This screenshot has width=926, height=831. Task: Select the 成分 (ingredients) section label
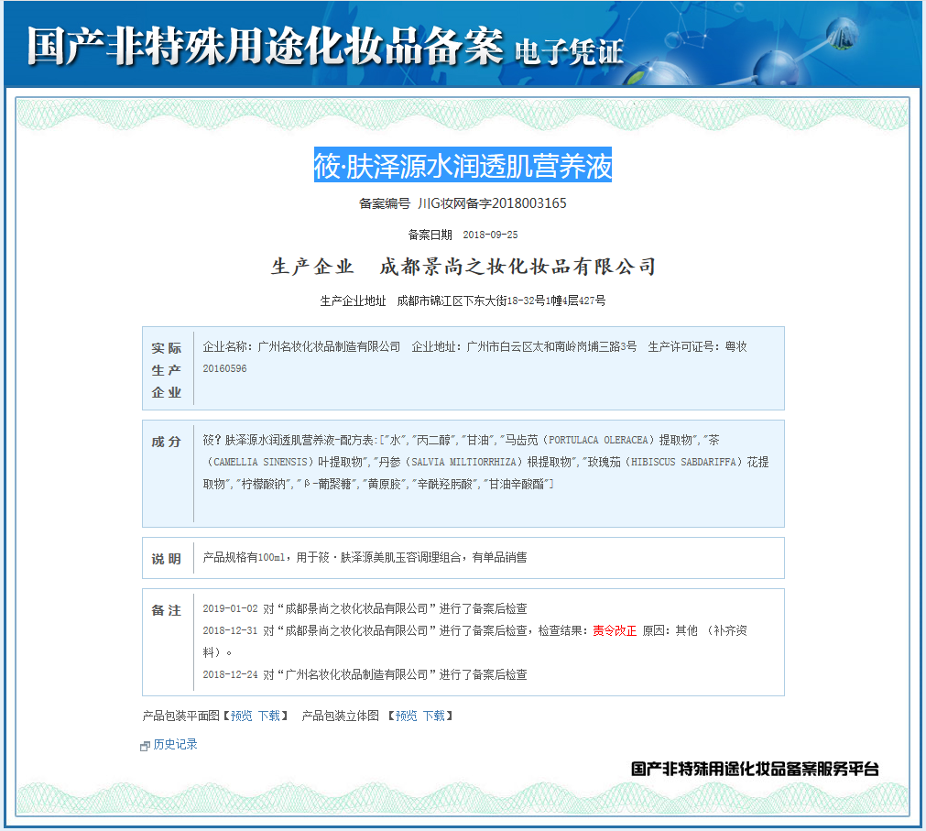click(164, 440)
